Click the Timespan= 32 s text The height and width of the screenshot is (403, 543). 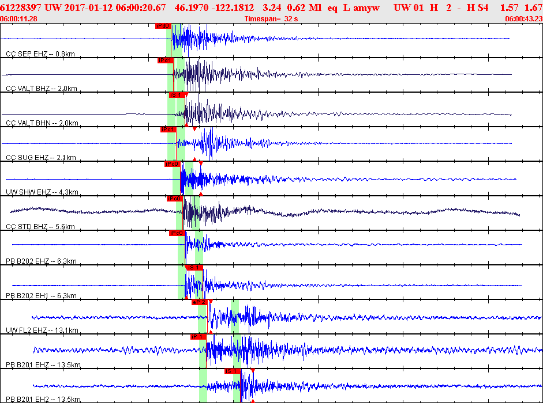(271, 18)
